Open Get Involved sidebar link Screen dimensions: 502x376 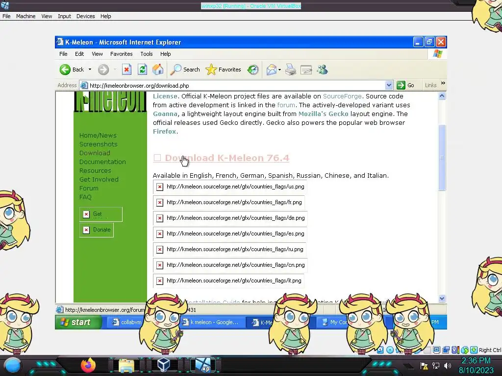(x=99, y=179)
